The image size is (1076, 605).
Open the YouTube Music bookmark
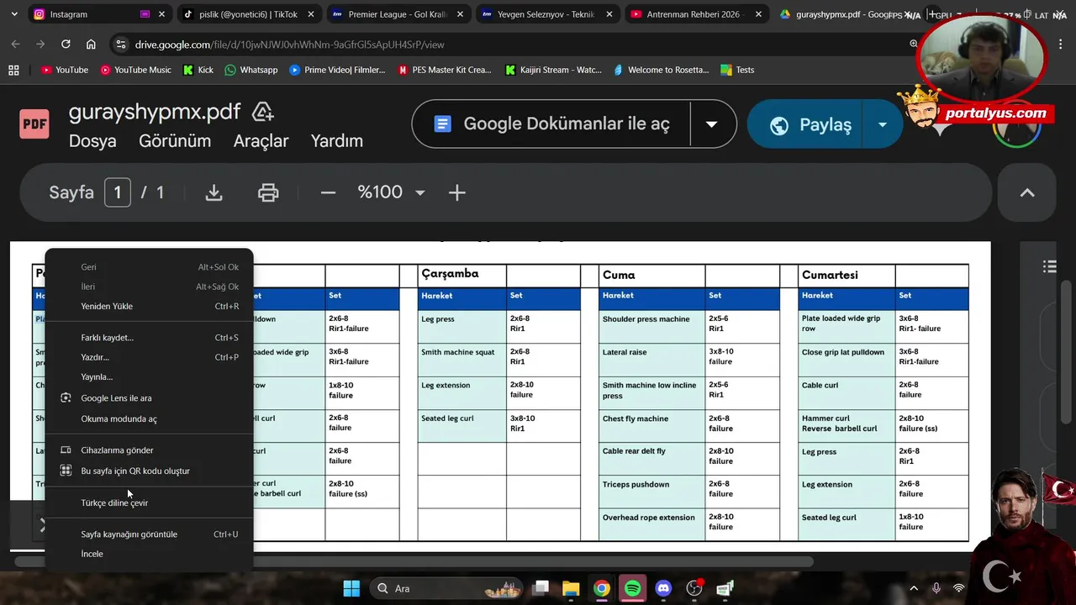135,70
